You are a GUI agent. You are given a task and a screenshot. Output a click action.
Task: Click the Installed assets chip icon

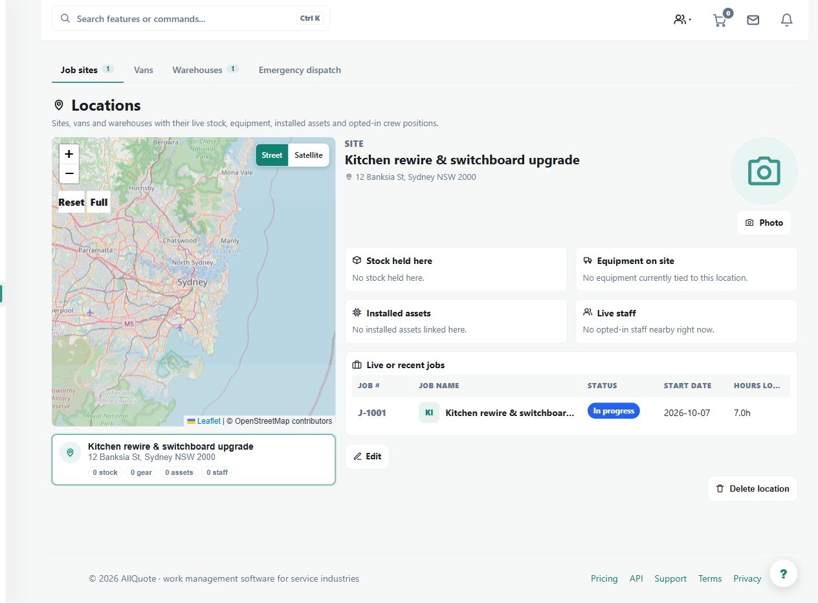[357, 312]
